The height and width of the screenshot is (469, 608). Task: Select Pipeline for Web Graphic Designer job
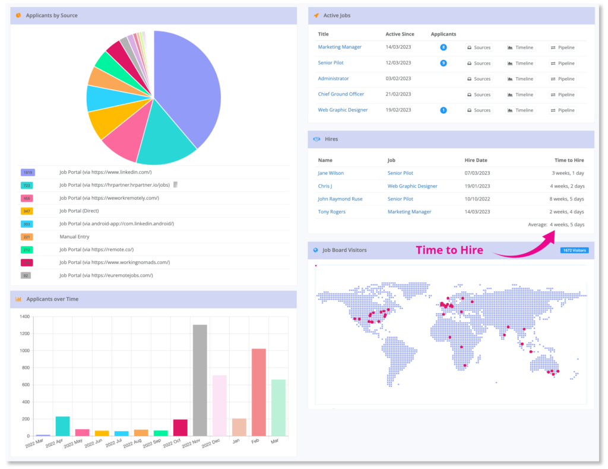[x=563, y=110]
